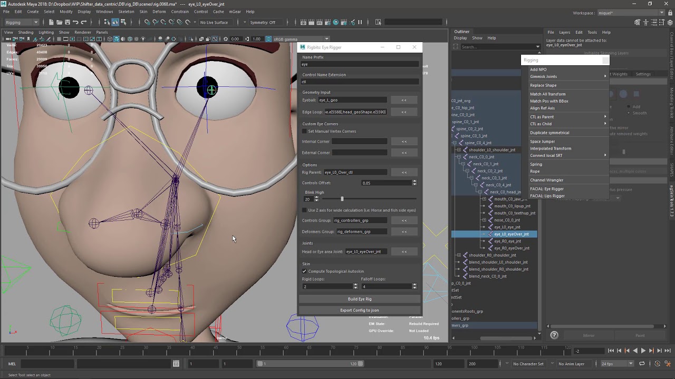Increase the Rigid Loops stepper value
The height and width of the screenshot is (379, 675).
(355, 285)
